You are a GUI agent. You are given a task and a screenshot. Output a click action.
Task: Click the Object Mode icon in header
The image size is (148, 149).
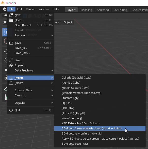coord(5,22)
